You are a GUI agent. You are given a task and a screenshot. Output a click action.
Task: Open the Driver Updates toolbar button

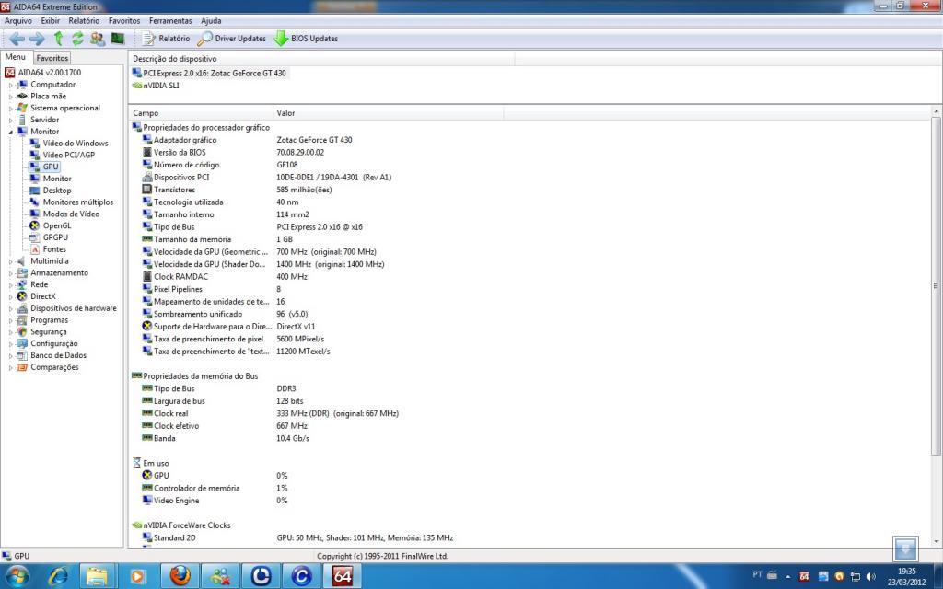231,39
